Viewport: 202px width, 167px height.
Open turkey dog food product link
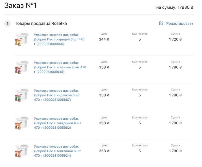[57, 95]
